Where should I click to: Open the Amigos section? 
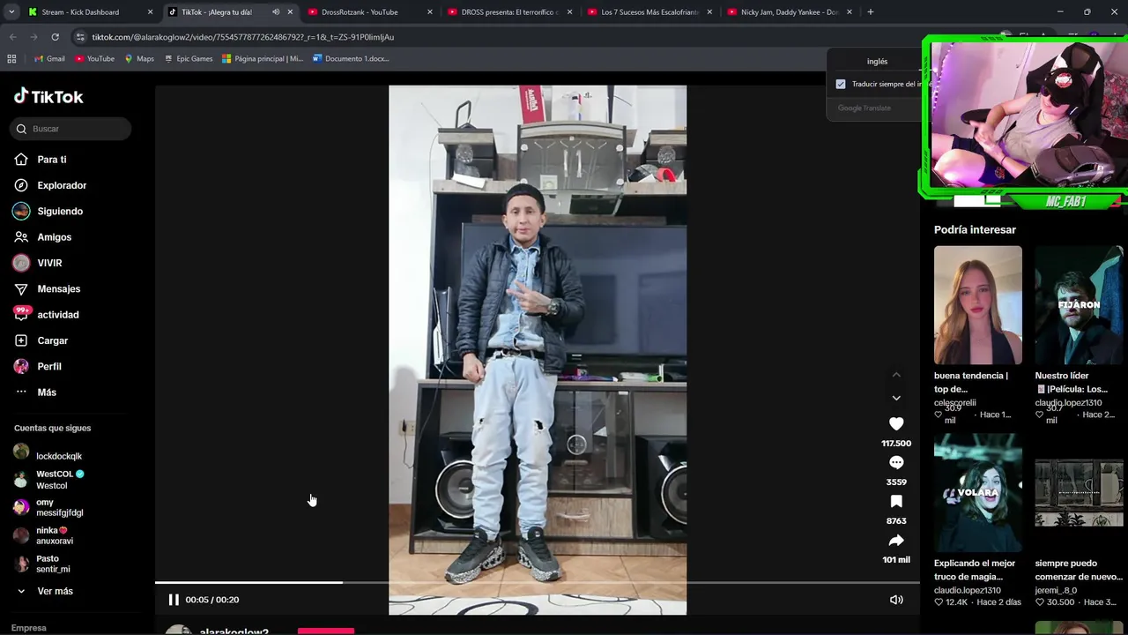[x=42, y=237]
